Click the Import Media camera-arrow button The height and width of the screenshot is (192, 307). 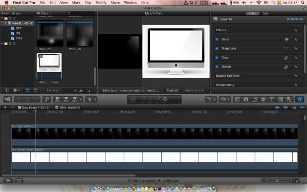(x=8, y=99)
